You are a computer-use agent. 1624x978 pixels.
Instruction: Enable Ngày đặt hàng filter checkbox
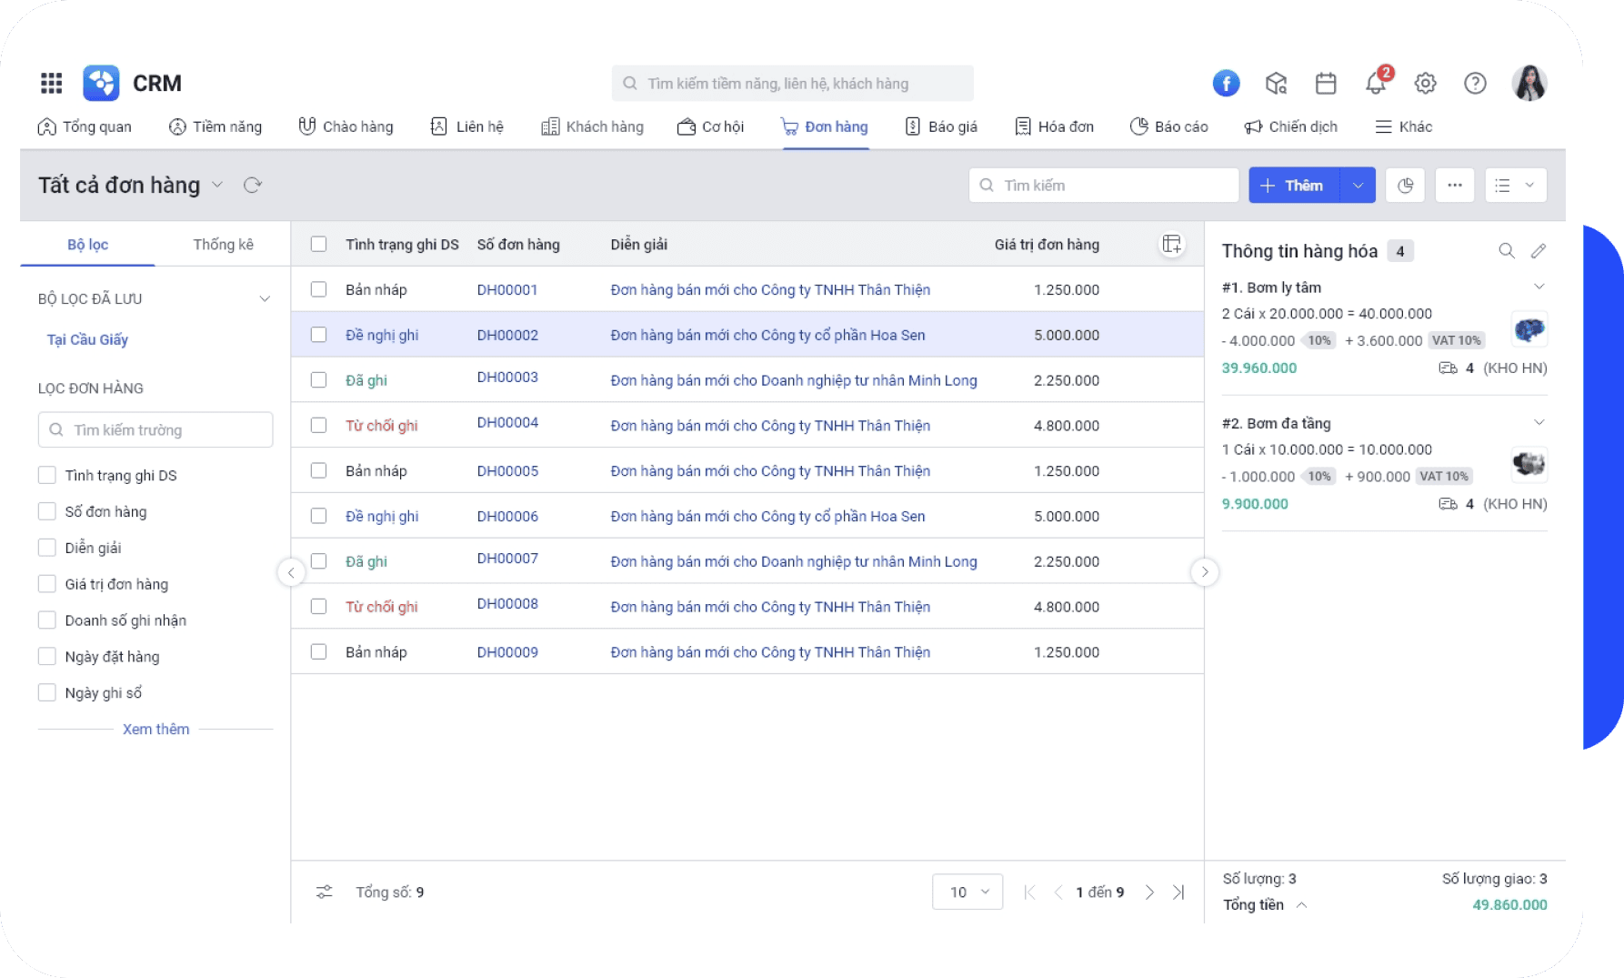[47, 656]
